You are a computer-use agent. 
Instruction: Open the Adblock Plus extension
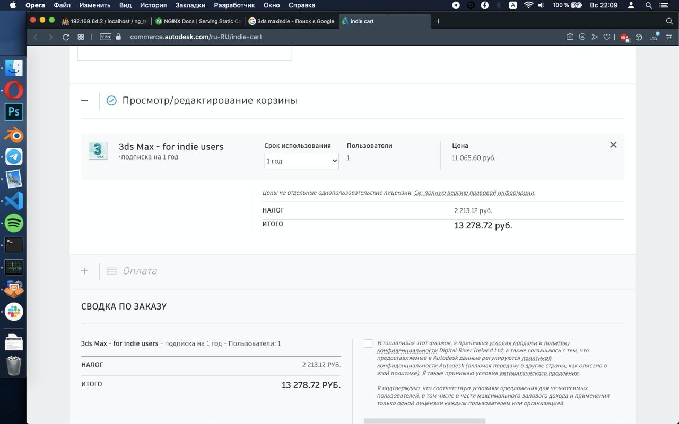click(624, 37)
